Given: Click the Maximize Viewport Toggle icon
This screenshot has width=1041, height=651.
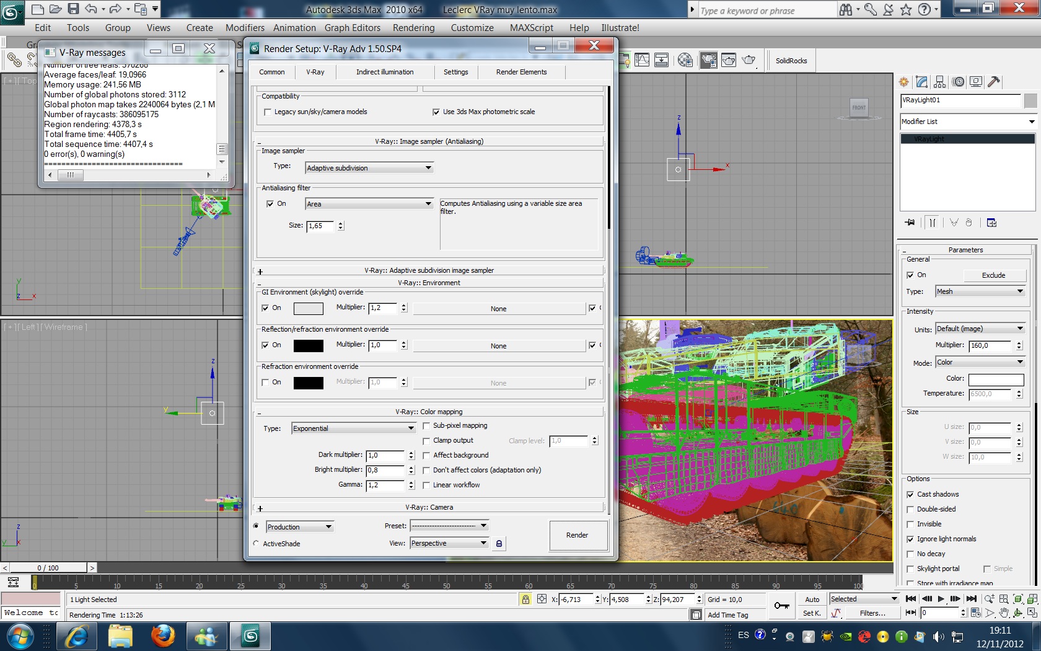Looking at the screenshot, I should click(x=1032, y=613).
